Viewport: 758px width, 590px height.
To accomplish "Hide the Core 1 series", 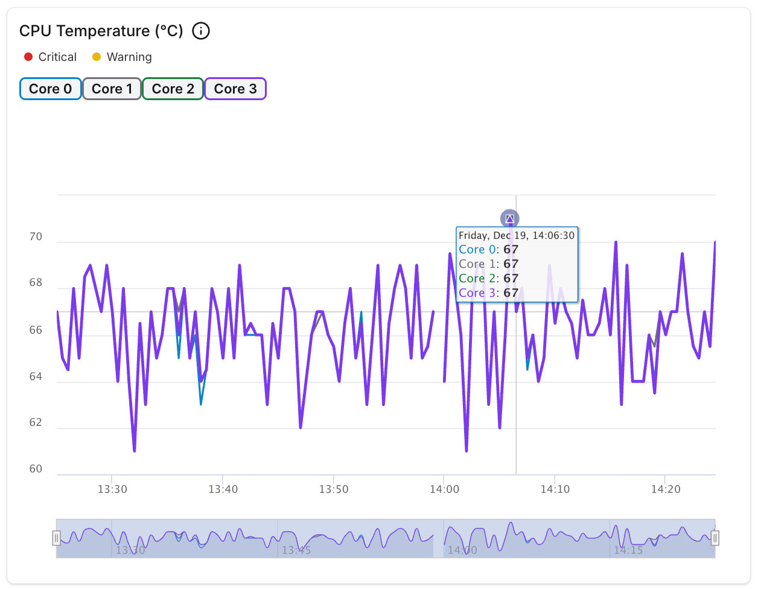I will [112, 89].
